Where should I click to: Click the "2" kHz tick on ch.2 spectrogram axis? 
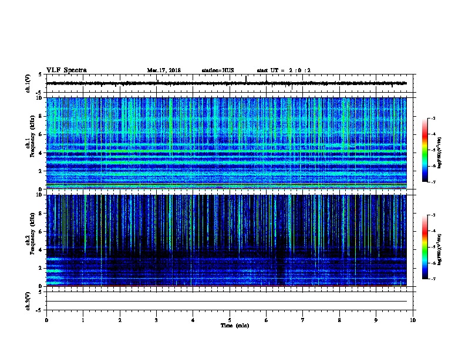click(x=41, y=268)
